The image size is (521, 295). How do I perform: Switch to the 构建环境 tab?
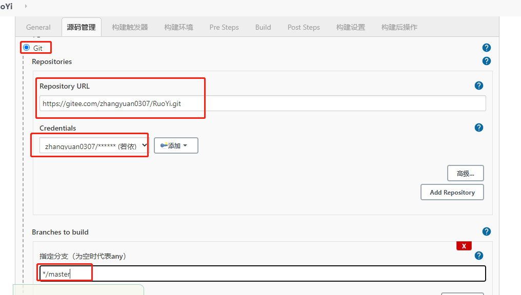pyautogui.click(x=178, y=27)
